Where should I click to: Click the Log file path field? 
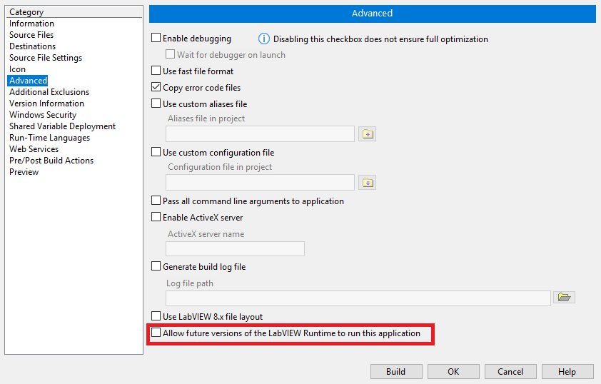[358, 298]
